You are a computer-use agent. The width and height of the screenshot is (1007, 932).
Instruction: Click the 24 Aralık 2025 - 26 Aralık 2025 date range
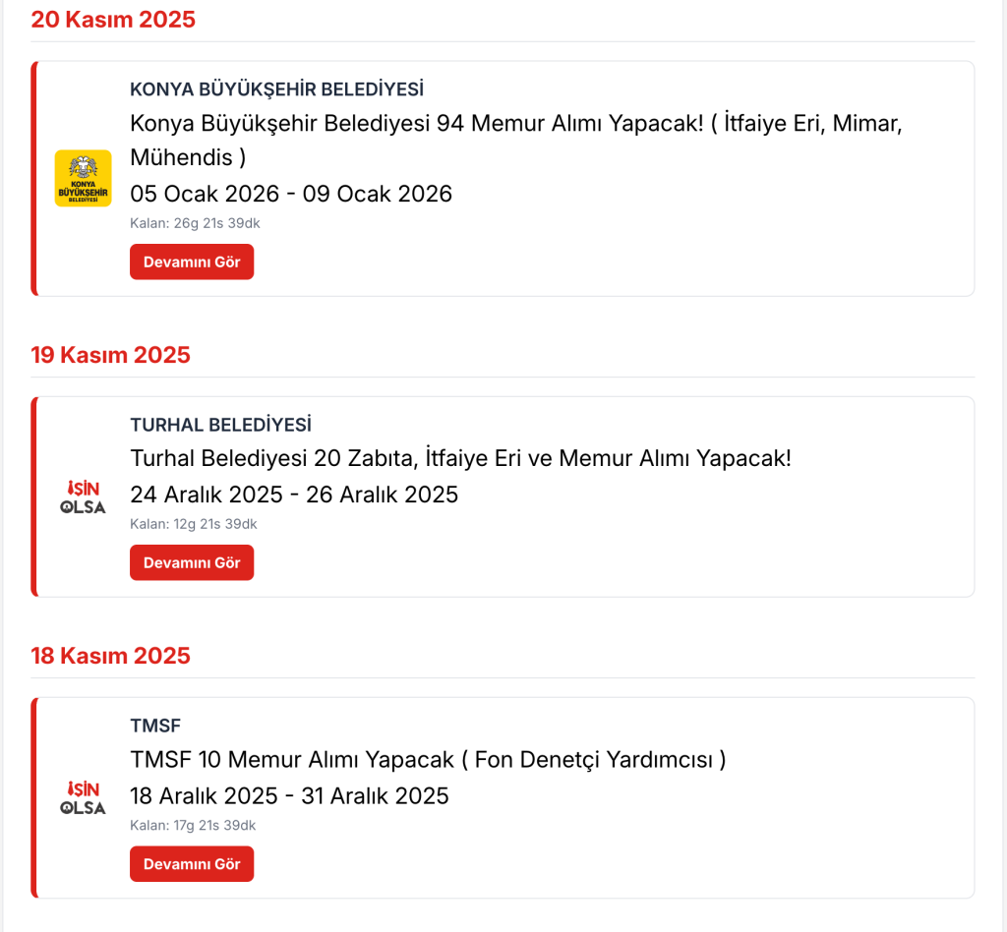point(294,495)
